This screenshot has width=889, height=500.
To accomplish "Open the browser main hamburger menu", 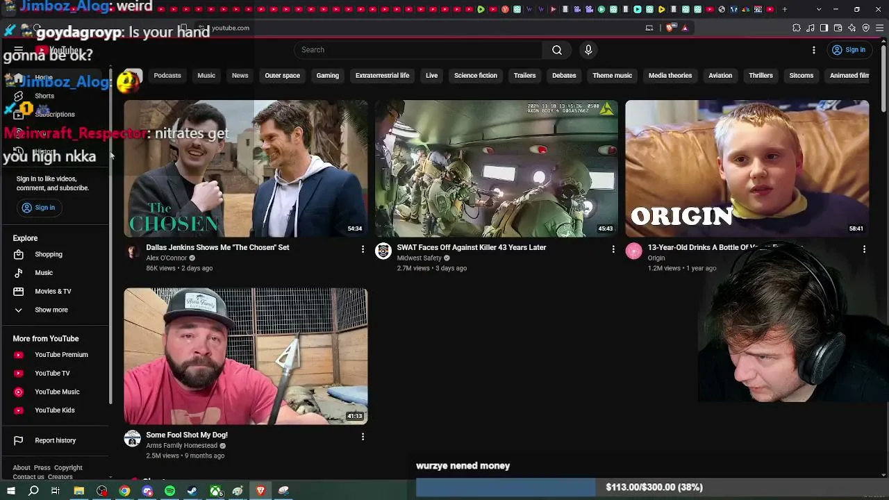I will click(880, 28).
